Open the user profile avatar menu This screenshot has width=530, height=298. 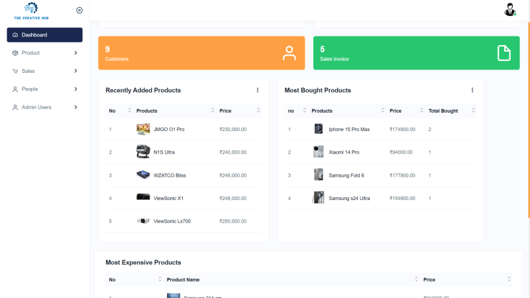pyautogui.click(x=510, y=10)
